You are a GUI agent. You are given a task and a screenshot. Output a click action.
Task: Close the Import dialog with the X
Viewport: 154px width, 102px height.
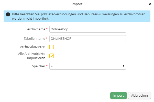[x=150, y=4]
